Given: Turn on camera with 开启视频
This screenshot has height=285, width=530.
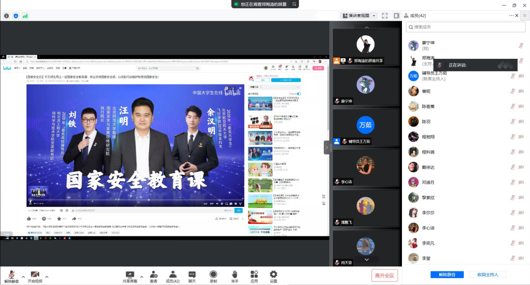Looking at the screenshot, I should point(34,277).
